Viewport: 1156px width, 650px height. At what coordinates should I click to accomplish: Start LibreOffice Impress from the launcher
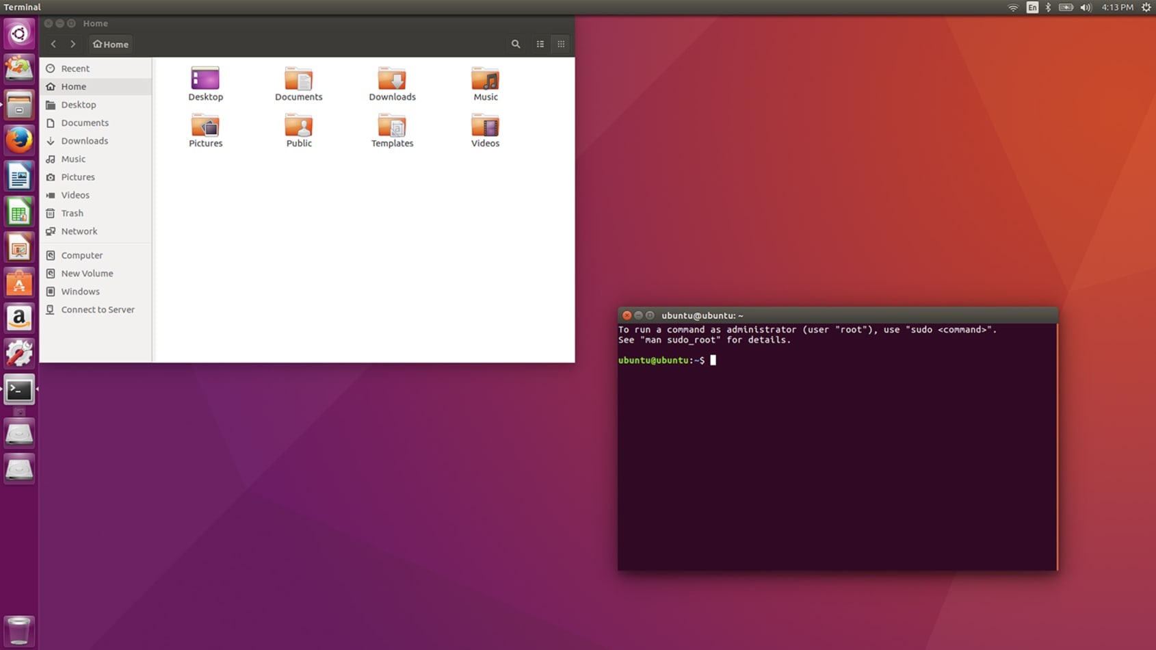tap(19, 247)
